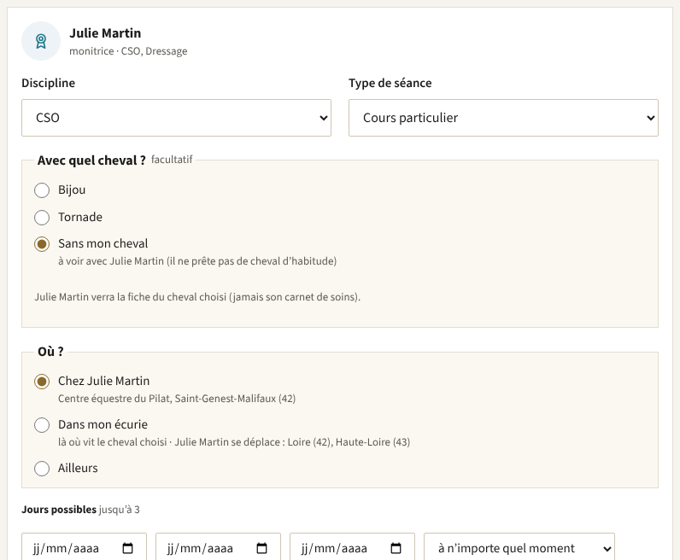This screenshot has height=560, width=680.
Task: Open the Discipline CSO dropdown
Action: pos(176,118)
